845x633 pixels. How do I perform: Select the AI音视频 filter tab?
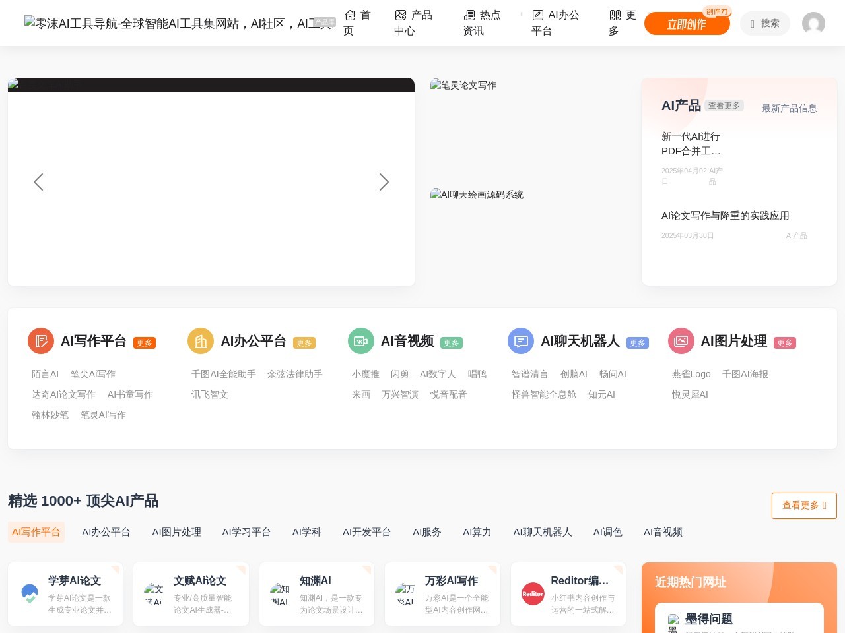click(x=663, y=532)
